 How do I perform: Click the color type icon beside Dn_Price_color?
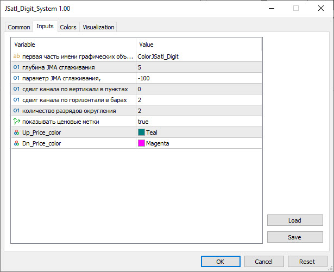click(16, 143)
